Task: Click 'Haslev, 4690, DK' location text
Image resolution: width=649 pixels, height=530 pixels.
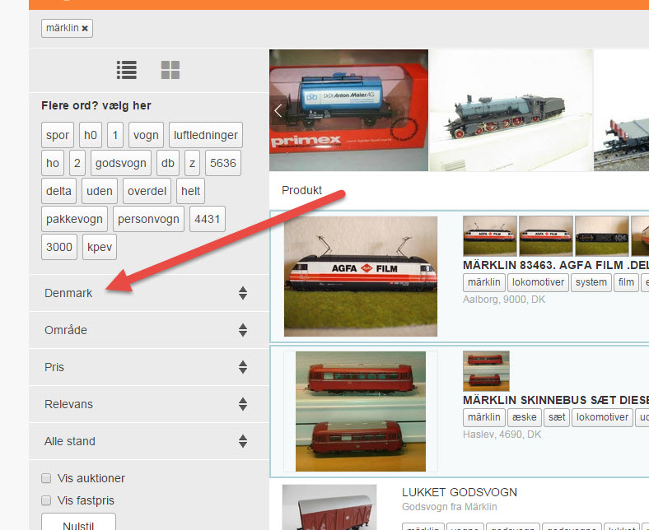Action: [x=502, y=435]
